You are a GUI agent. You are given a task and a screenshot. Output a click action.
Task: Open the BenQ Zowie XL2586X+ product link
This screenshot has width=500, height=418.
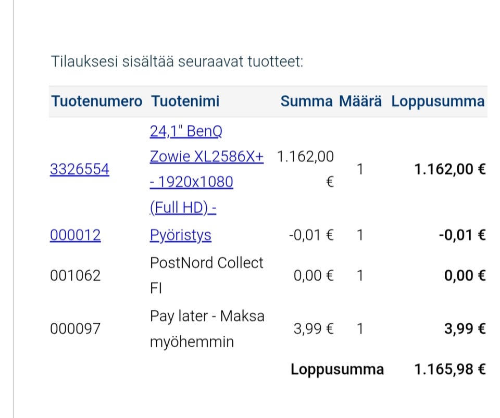(206, 156)
